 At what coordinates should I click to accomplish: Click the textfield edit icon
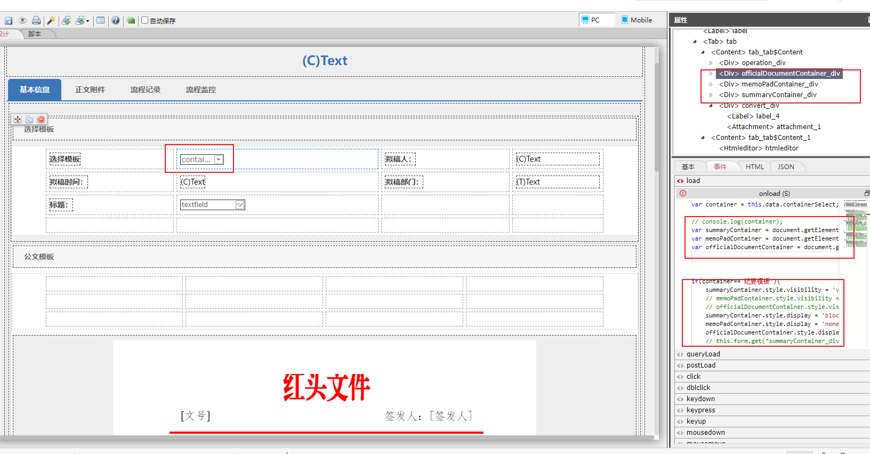240,205
